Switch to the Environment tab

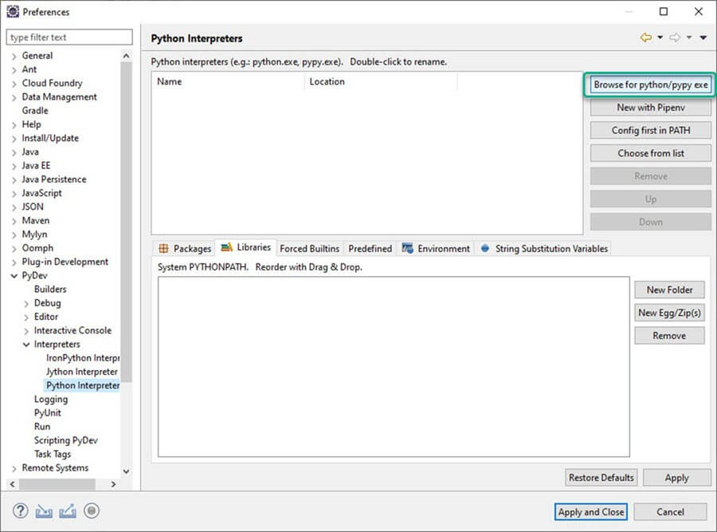[437, 249]
